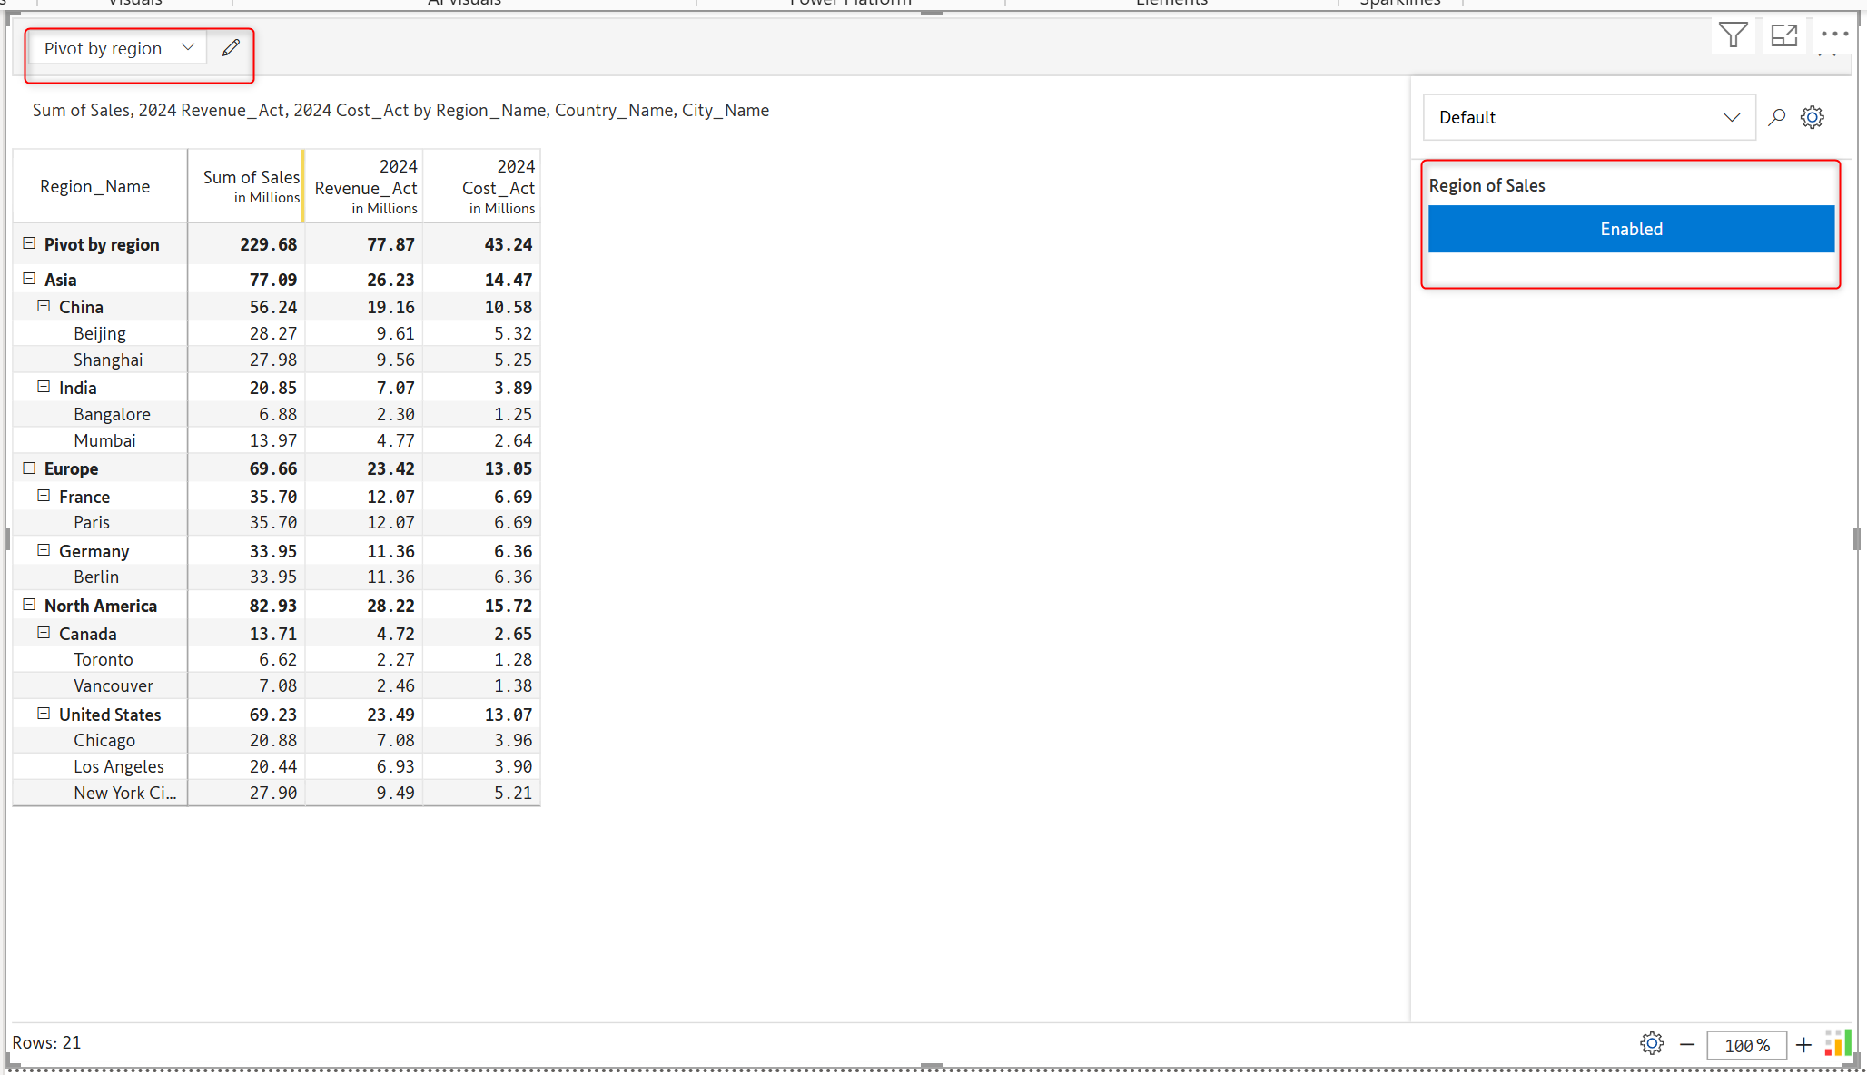Click the pencil edit icon

[x=231, y=48]
